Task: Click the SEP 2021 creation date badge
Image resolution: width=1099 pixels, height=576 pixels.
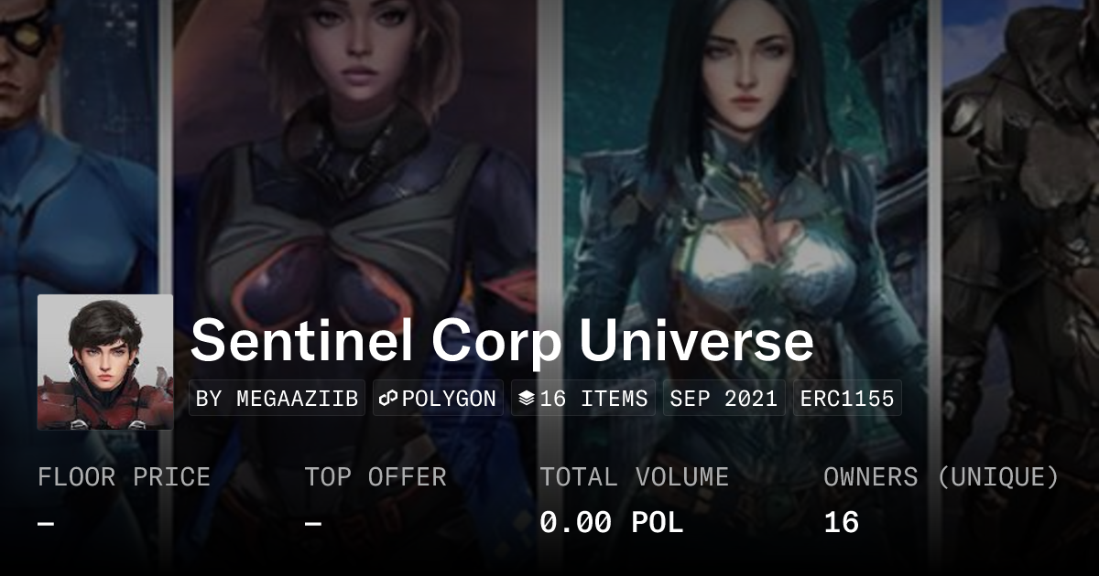Action: [x=724, y=399]
